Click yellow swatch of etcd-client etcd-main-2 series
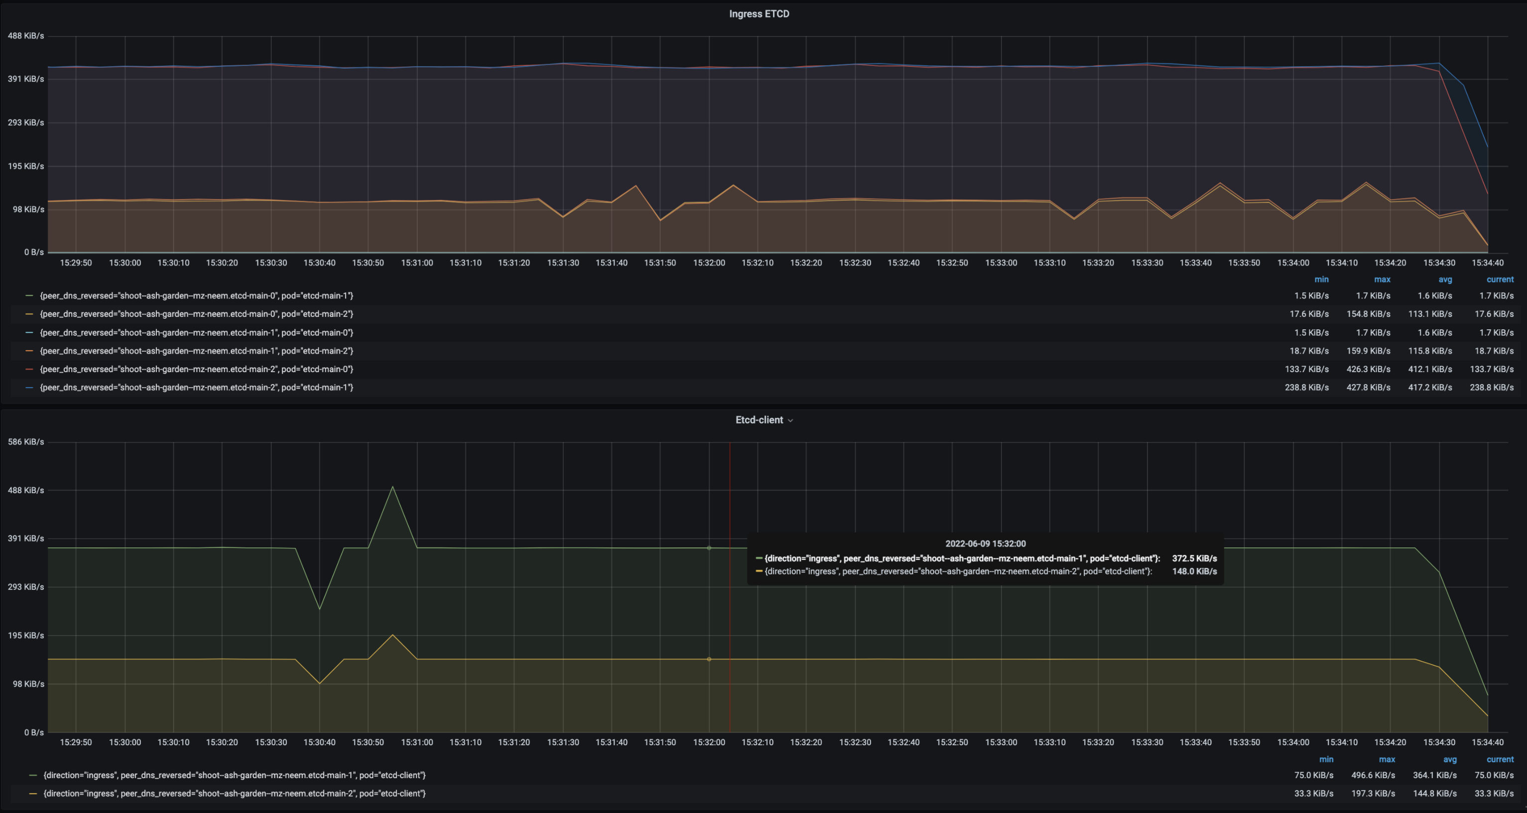 [32, 794]
